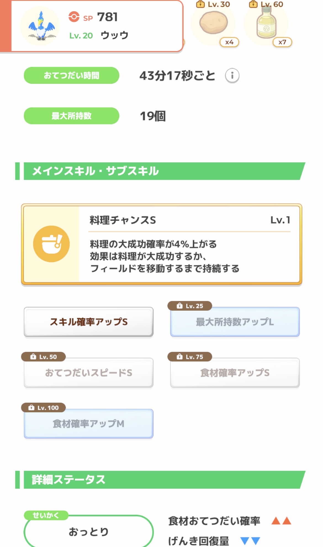The height and width of the screenshot is (547, 323).
Task: Tap the cooking pot main skill icon
Action: [51, 244]
